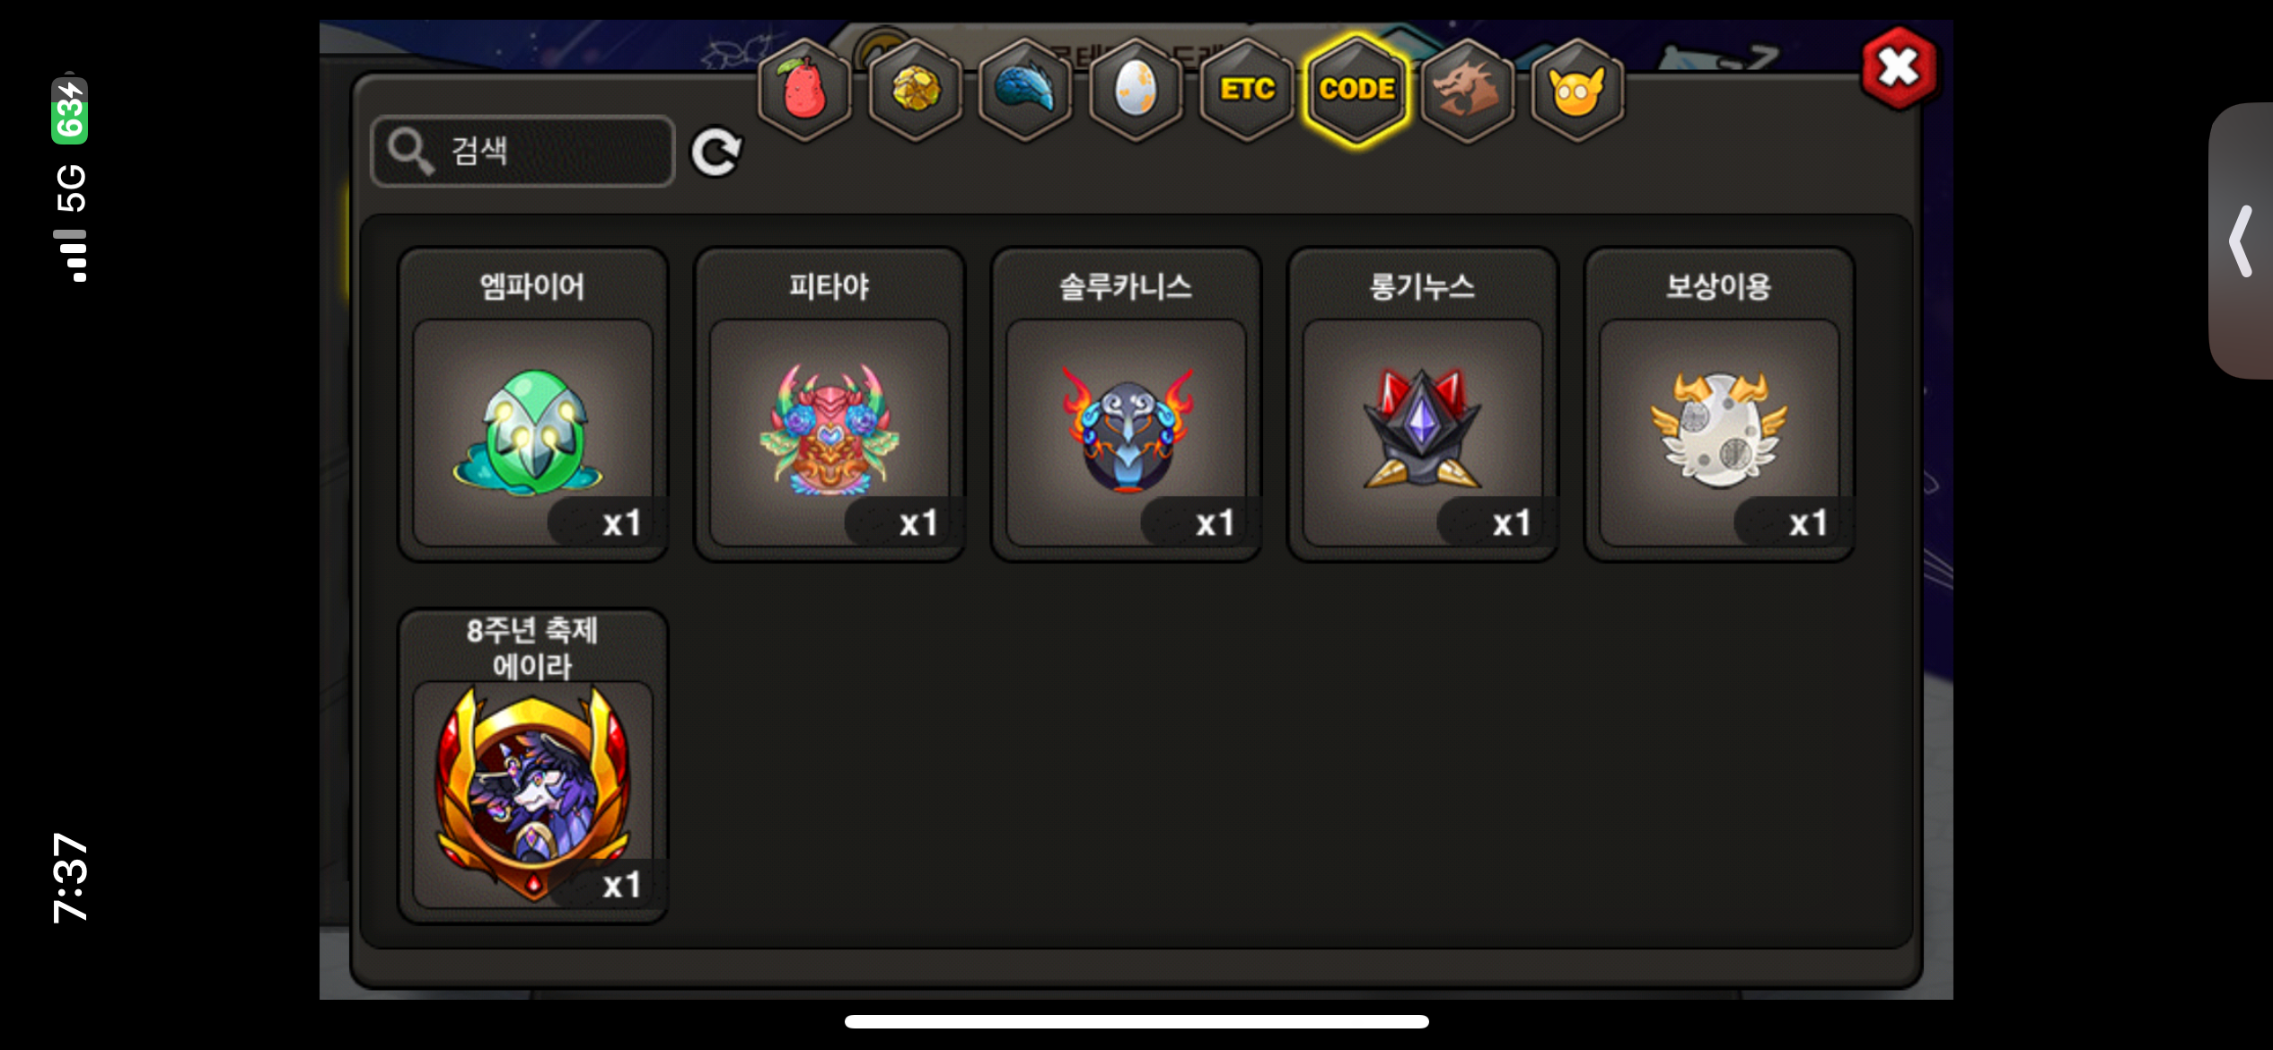The image size is (2273, 1050).
Task: Switch to the yellow cat face tab
Action: point(1577,90)
